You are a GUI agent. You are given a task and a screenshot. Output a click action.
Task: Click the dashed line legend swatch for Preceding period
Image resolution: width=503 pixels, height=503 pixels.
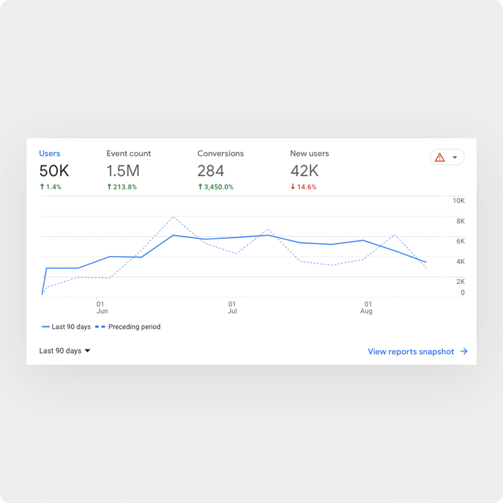tap(101, 327)
